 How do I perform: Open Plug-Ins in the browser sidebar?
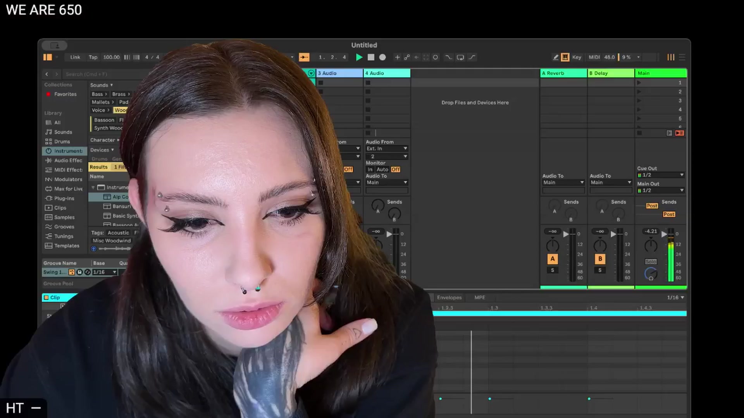tap(64, 199)
